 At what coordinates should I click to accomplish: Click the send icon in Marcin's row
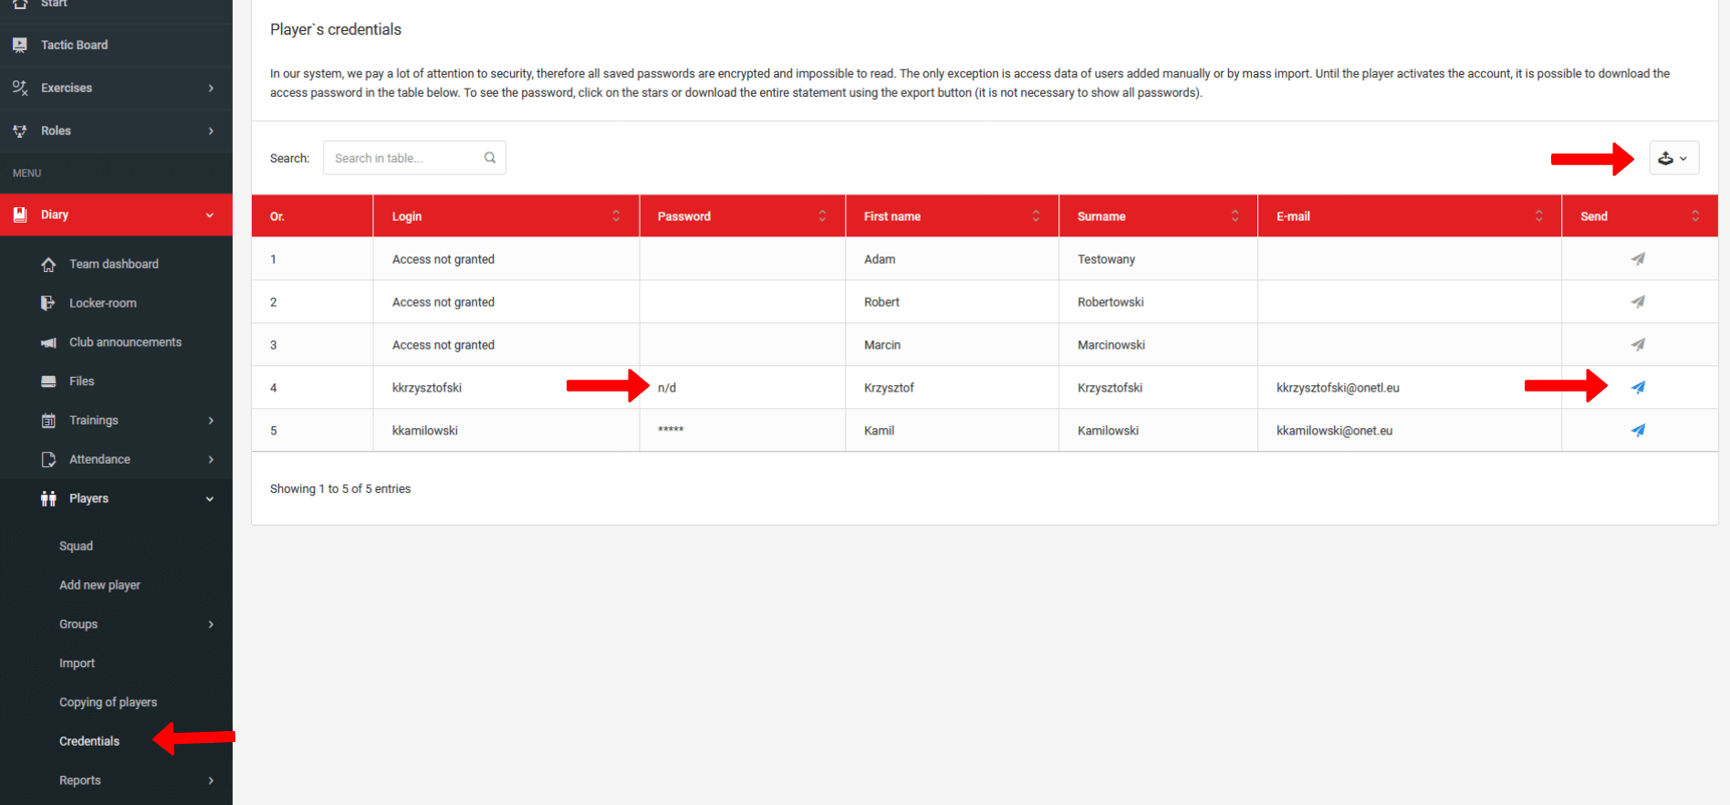pyautogui.click(x=1638, y=345)
